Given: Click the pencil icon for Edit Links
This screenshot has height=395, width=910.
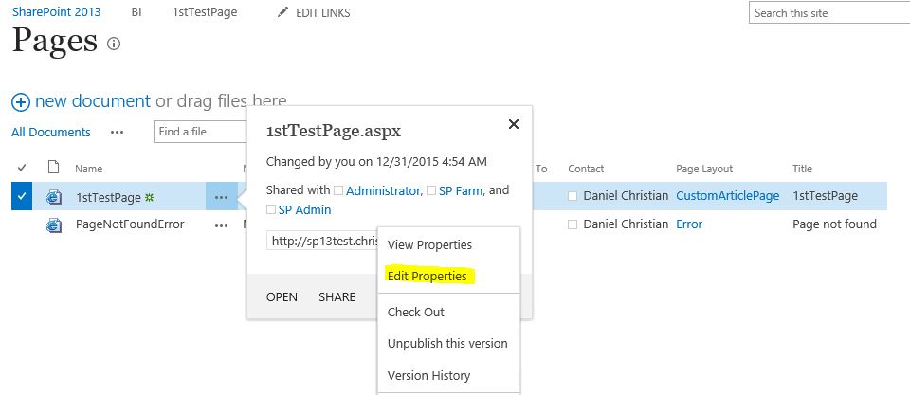Looking at the screenshot, I should (282, 13).
